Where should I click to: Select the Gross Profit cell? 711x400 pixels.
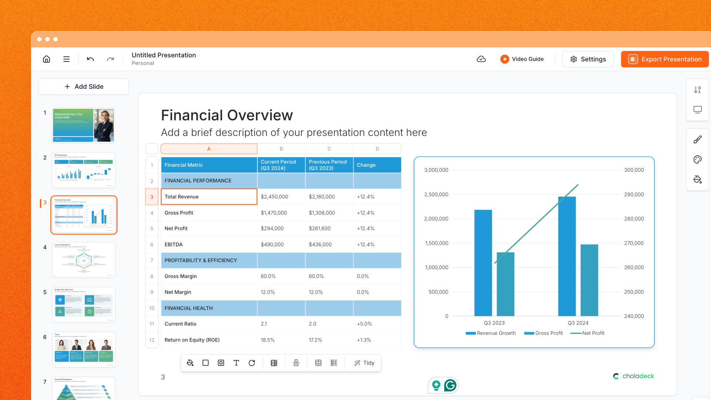[209, 213]
